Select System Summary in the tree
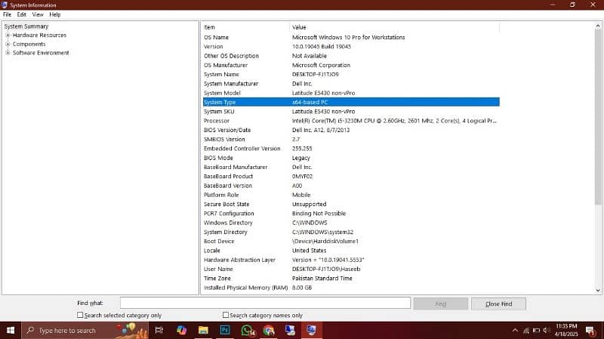The width and height of the screenshot is (604, 339). click(x=26, y=26)
